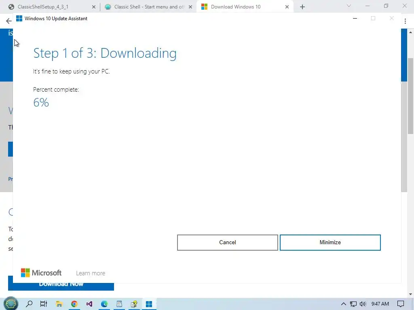This screenshot has height=310, width=414.
Task: Open the Learn more link
Action: pos(91,273)
